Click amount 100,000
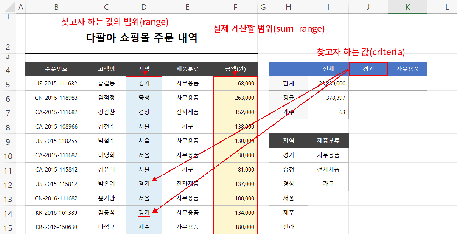Screen dimensions: 457x234 click(244, 198)
